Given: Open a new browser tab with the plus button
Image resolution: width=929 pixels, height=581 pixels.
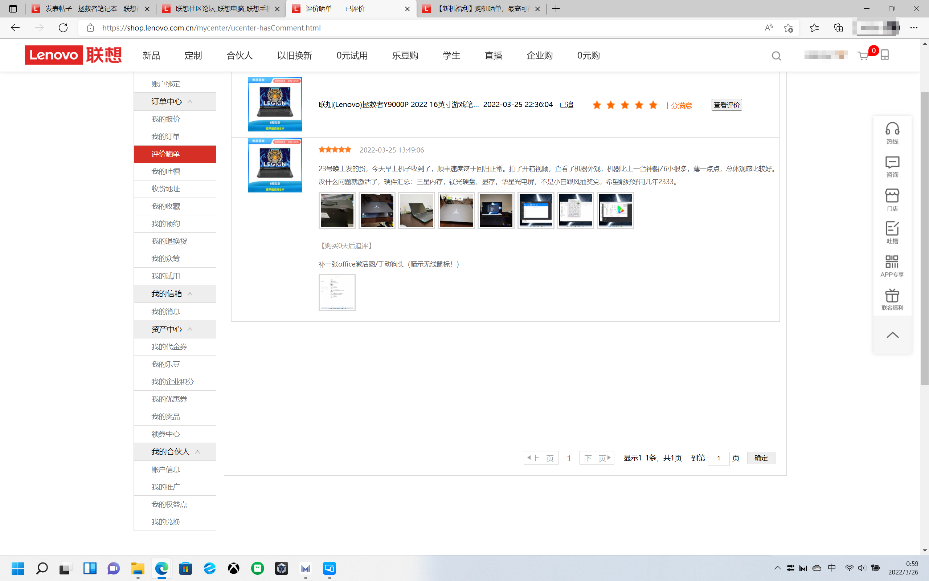Looking at the screenshot, I should point(556,8).
